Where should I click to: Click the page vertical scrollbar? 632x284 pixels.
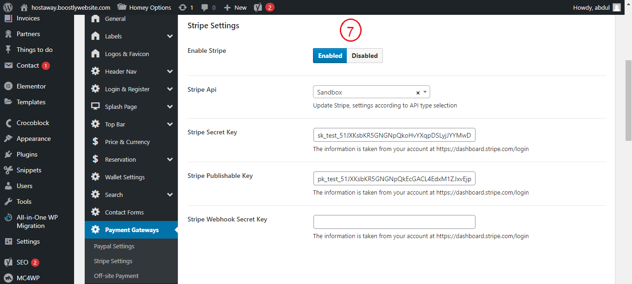[x=628, y=100]
